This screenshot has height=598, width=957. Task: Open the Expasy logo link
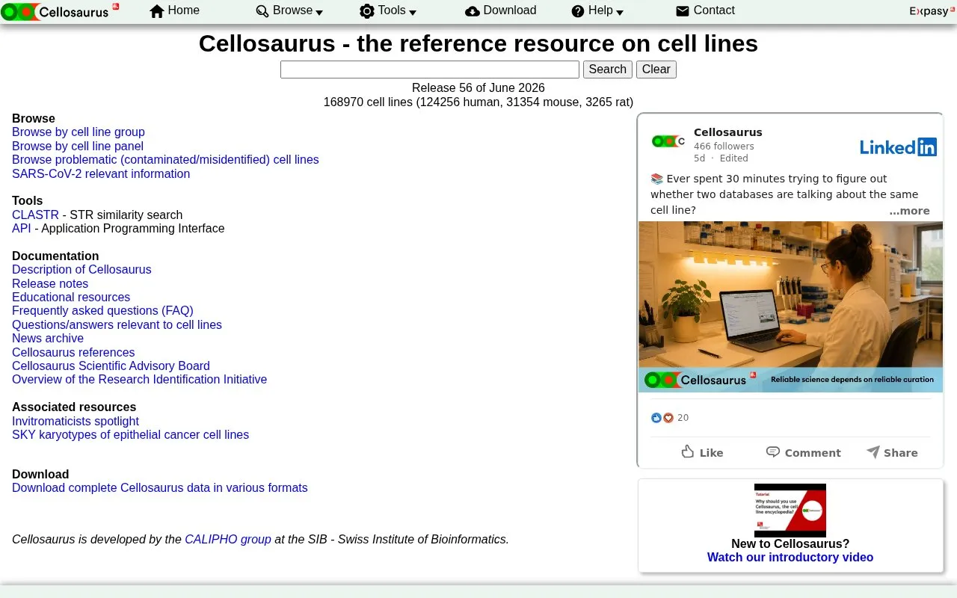coord(931,11)
